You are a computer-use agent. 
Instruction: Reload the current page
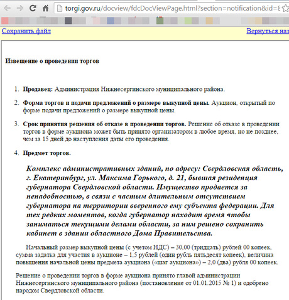tap(33, 8)
